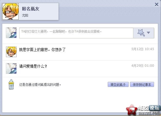
Task: Click your avatar beside the reply box
Action: [x=11, y=33]
